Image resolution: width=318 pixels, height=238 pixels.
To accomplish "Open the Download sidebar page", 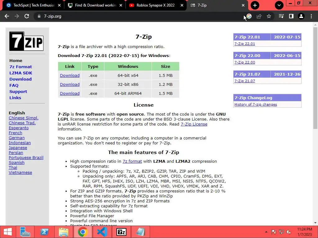I will [x=20, y=79].
